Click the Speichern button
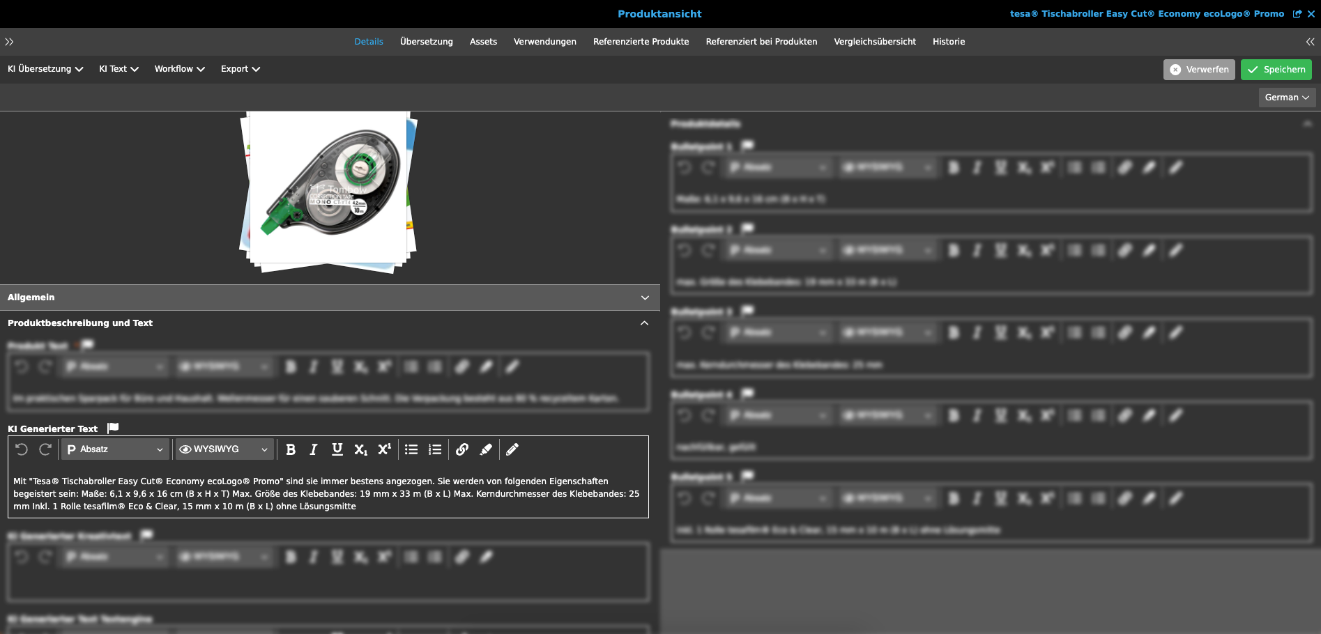 click(x=1276, y=69)
